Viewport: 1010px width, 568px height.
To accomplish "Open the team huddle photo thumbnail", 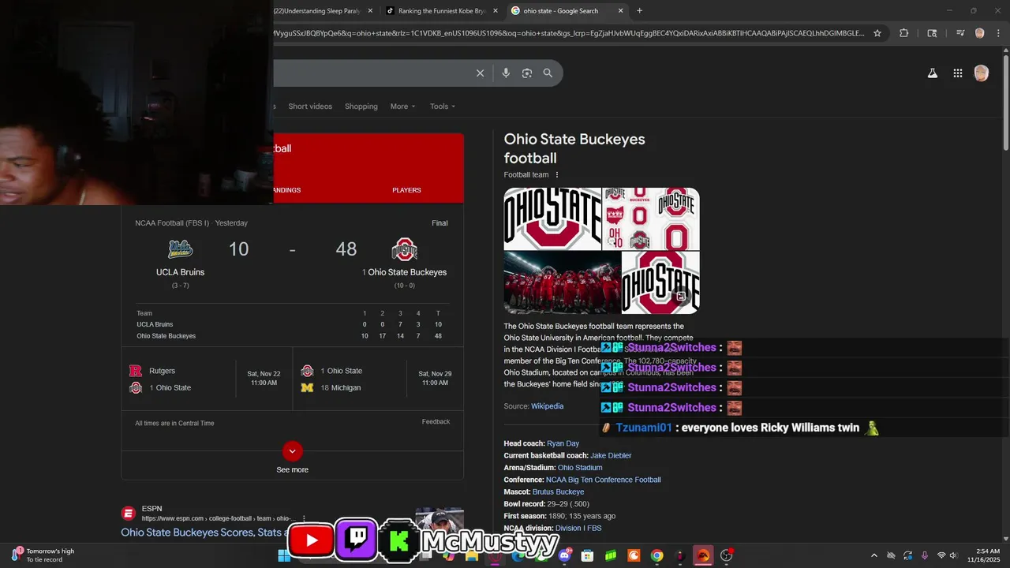I will pos(562,282).
